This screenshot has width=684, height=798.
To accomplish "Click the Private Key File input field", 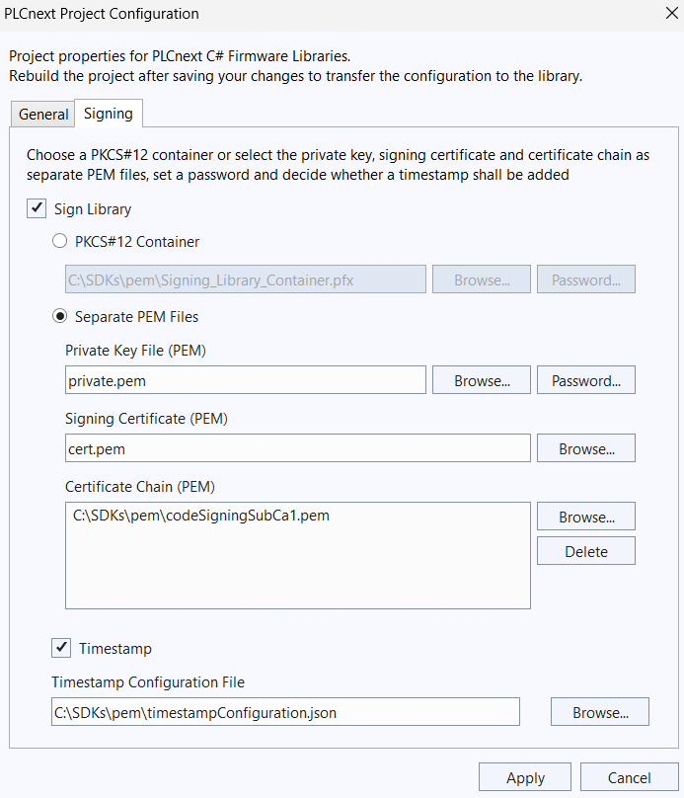I will tap(246, 379).
